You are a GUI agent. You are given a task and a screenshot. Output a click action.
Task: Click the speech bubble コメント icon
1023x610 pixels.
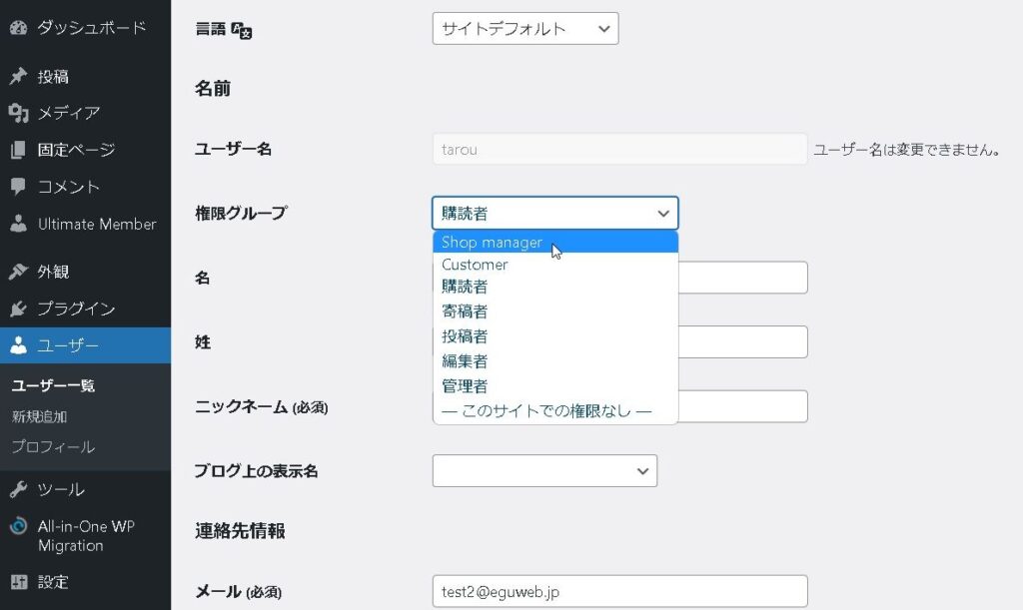coord(18,187)
